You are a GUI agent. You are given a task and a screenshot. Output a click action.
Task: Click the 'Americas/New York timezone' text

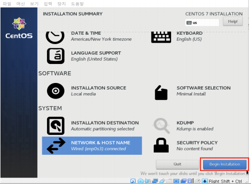click(x=101, y=39)
